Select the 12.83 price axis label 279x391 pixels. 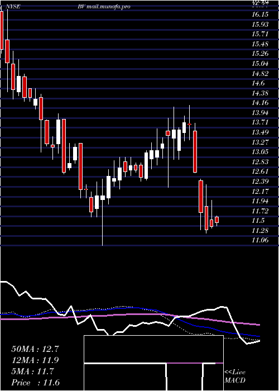260,162
